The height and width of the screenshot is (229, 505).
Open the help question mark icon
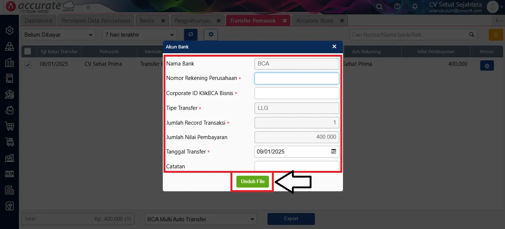[x=397, y=6]
